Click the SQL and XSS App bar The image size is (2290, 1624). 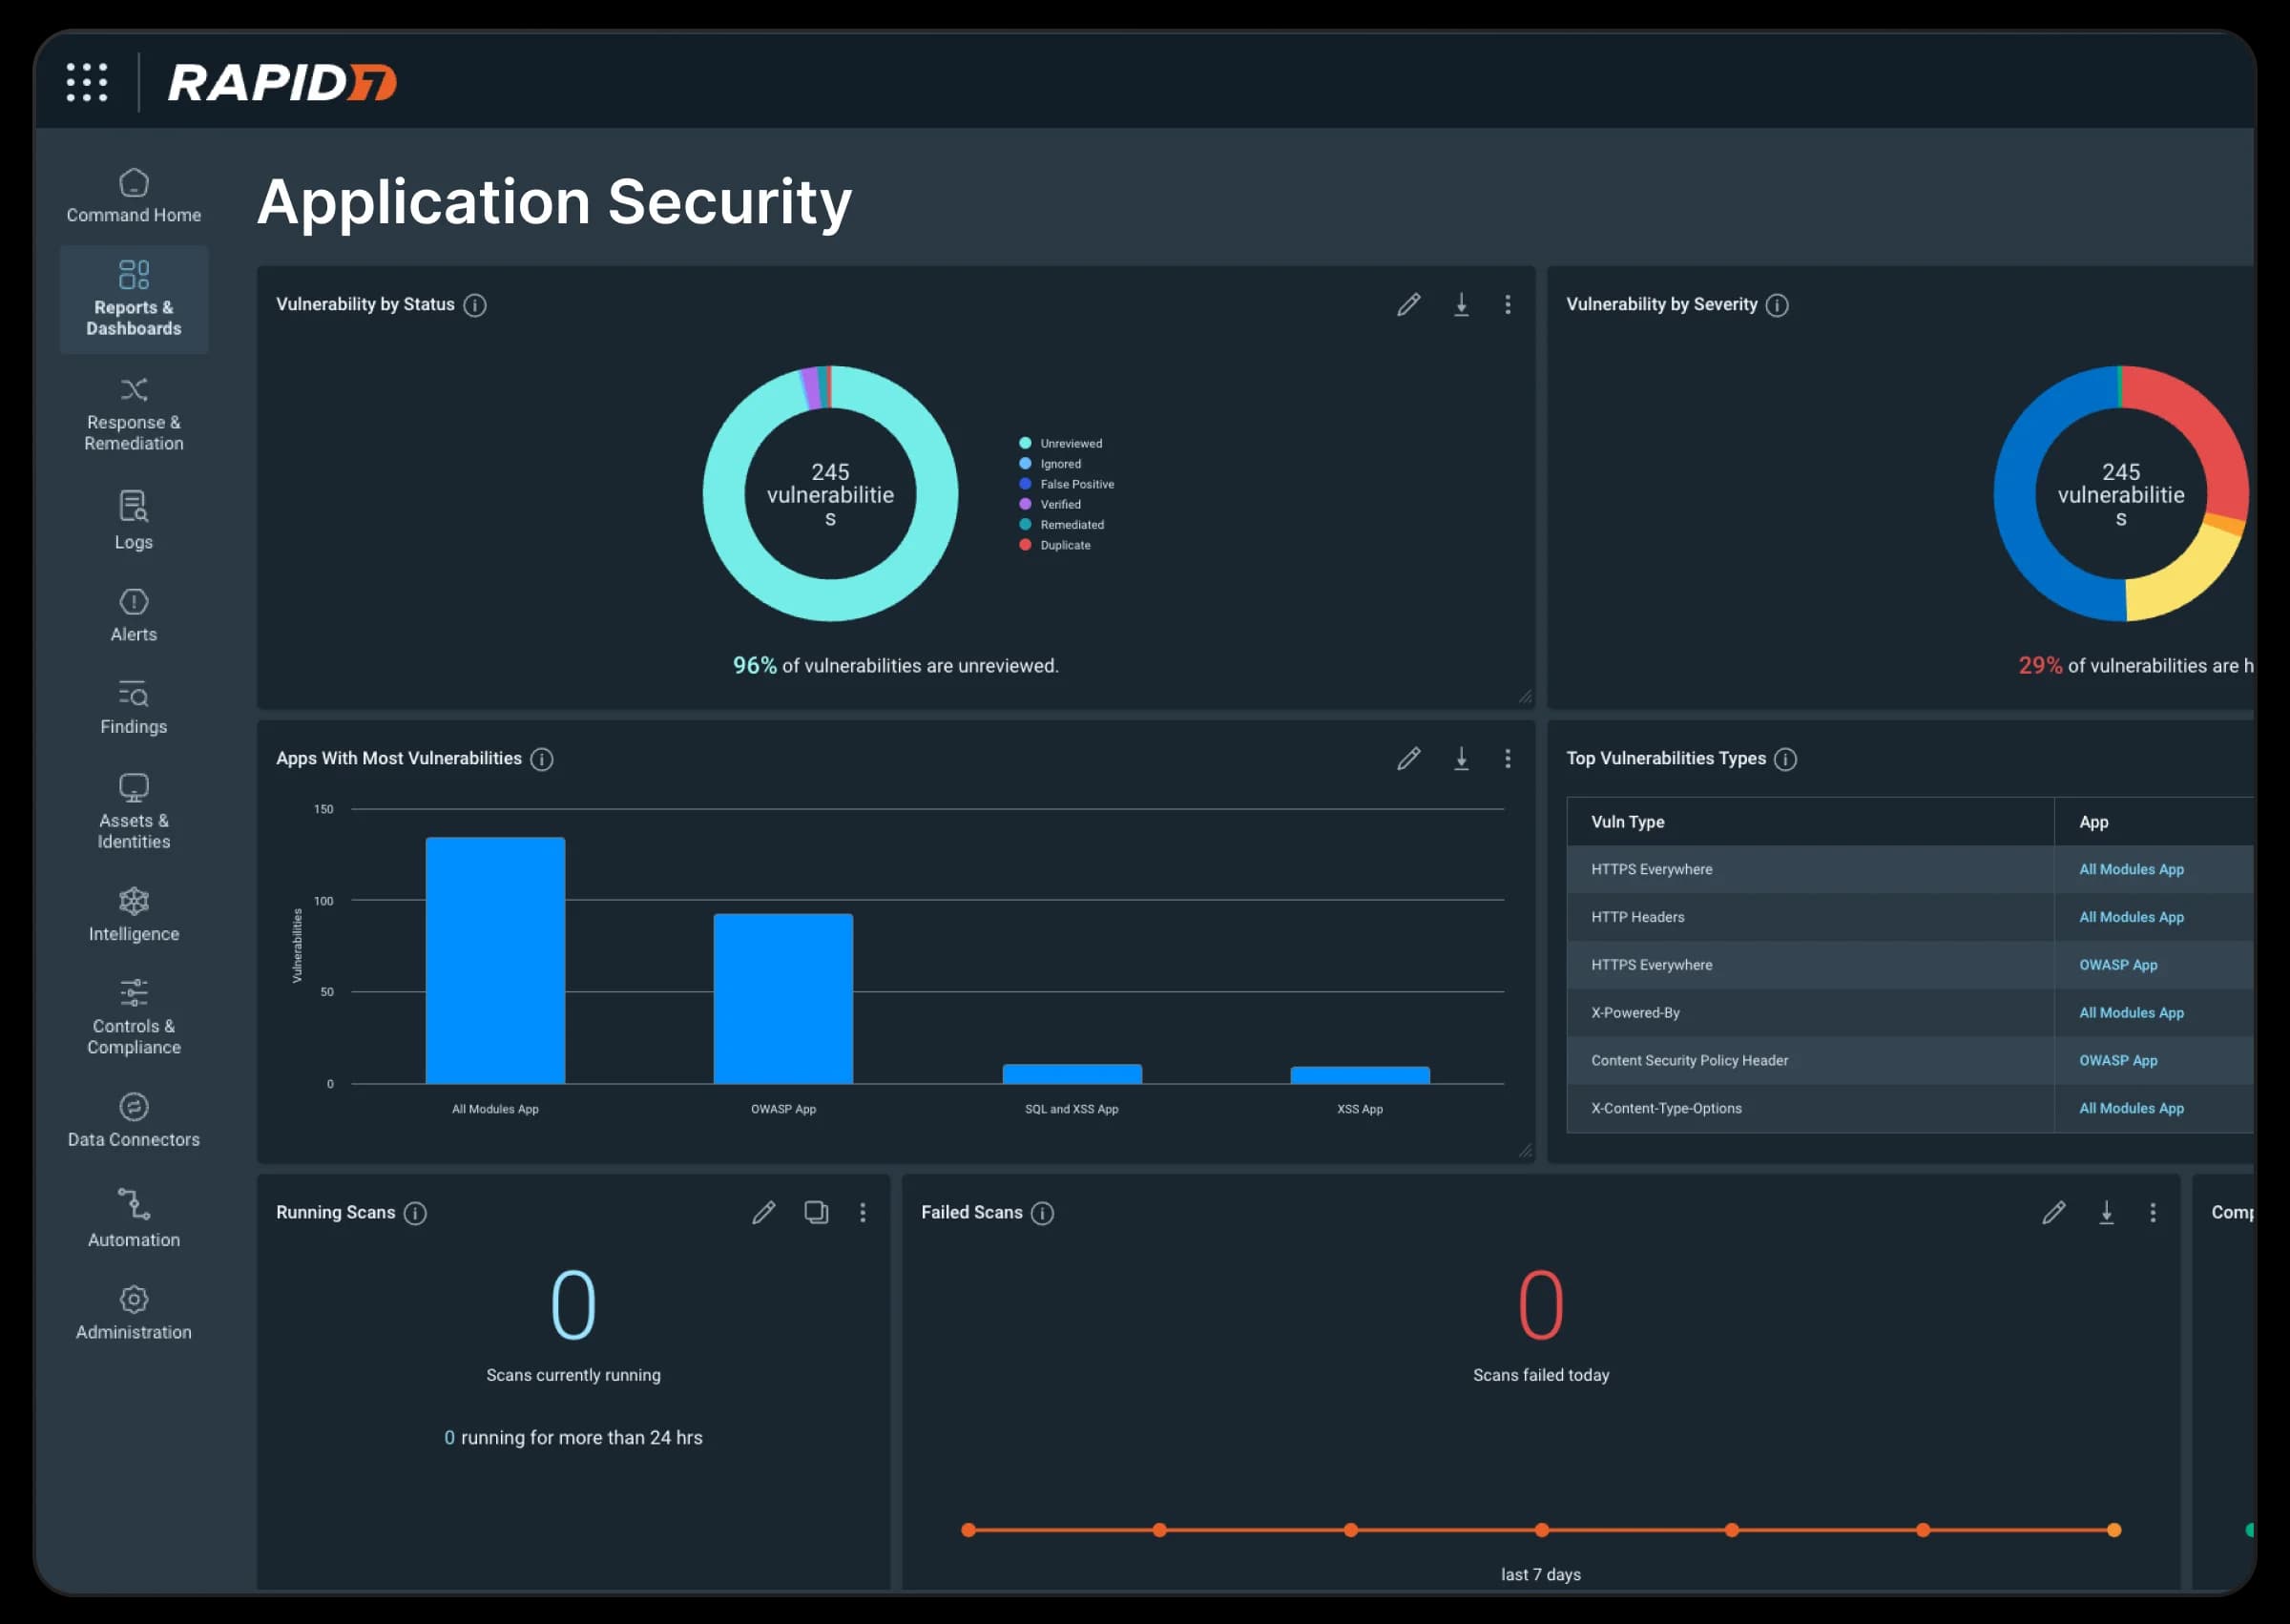point(1072,1074)
